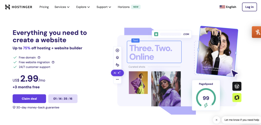The height and width of the screenshot is (125, 261).
Task: Click the orange Honey extension icon
Action: click(x=256, y=32)
